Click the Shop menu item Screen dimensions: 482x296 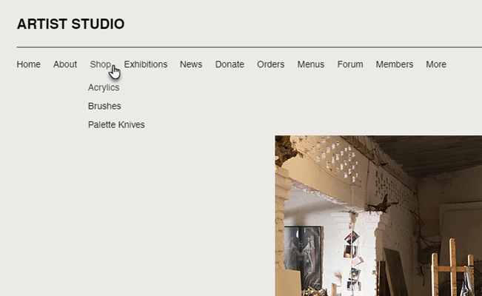pyautogui.click(x=100, y=64)
